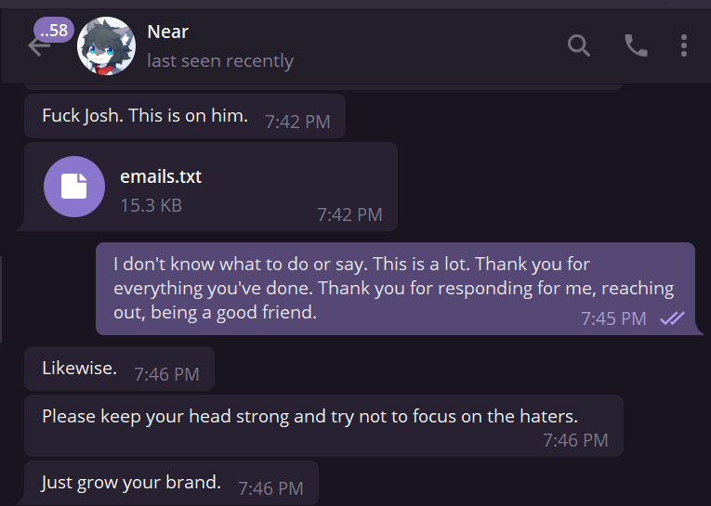Click the 15.3 KB file size label

(151, 204)
